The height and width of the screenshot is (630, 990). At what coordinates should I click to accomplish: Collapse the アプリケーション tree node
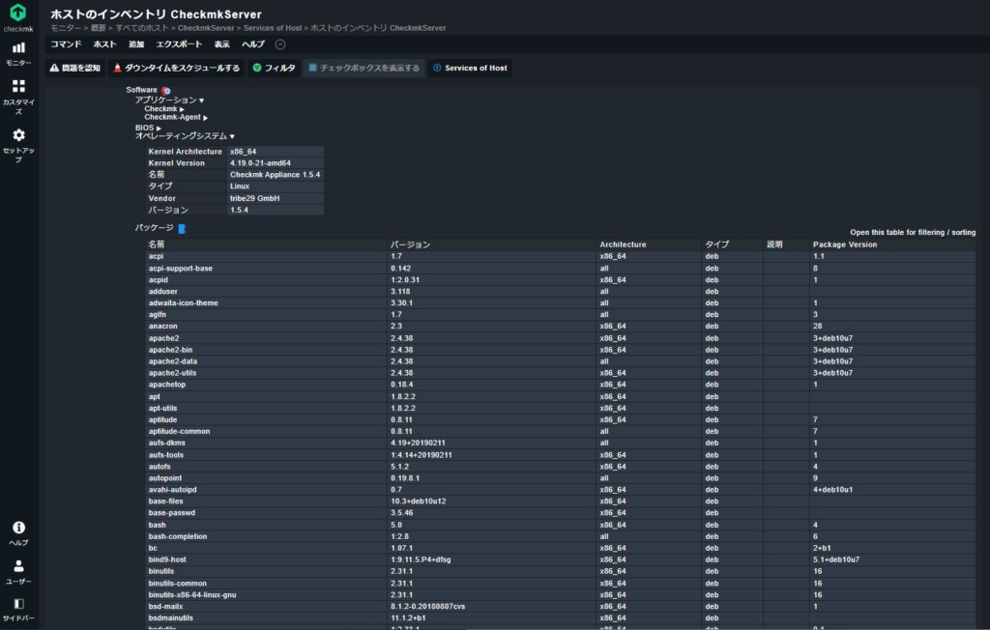click(169, 100)
